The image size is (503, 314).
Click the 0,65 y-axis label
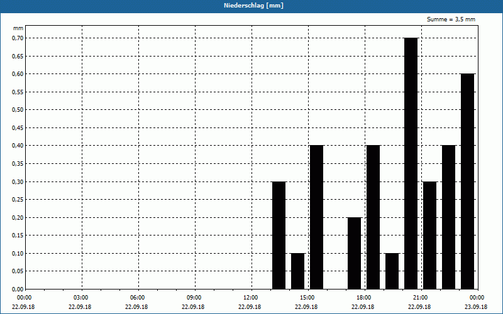18,56
